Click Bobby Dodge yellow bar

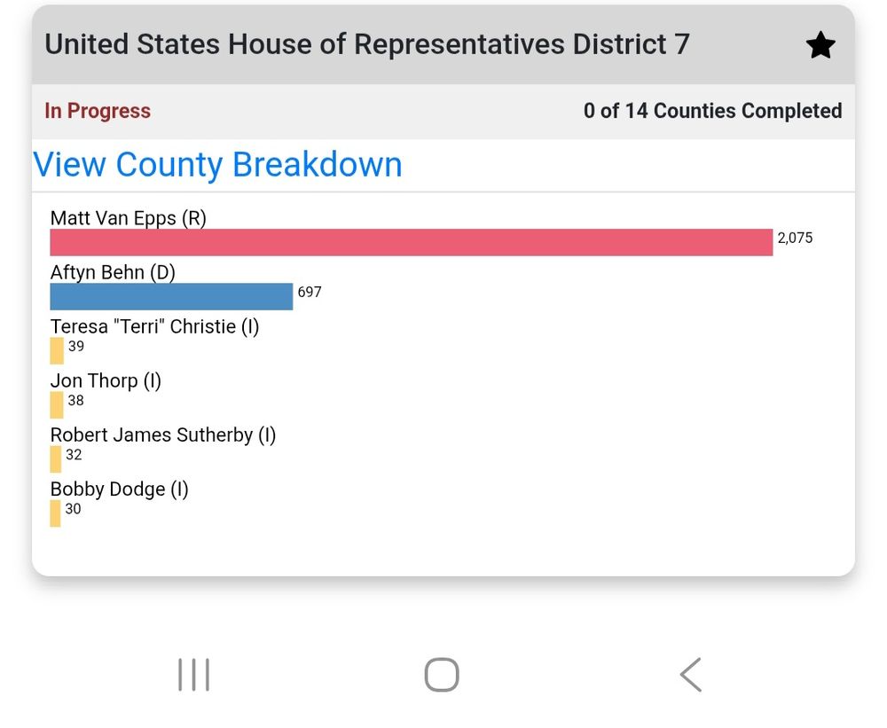55,513
